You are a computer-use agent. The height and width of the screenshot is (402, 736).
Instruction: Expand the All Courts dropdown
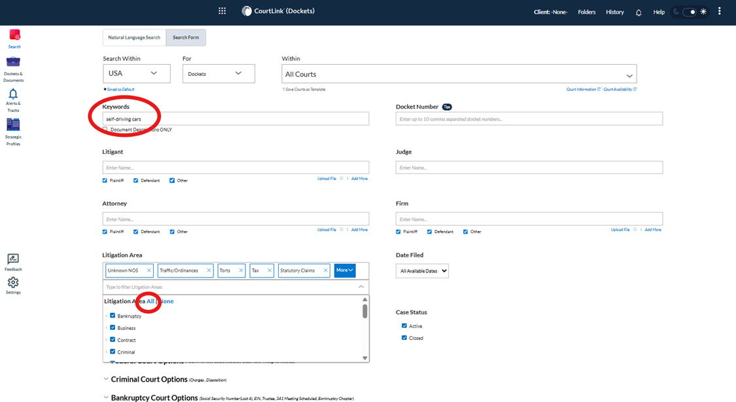459,74
